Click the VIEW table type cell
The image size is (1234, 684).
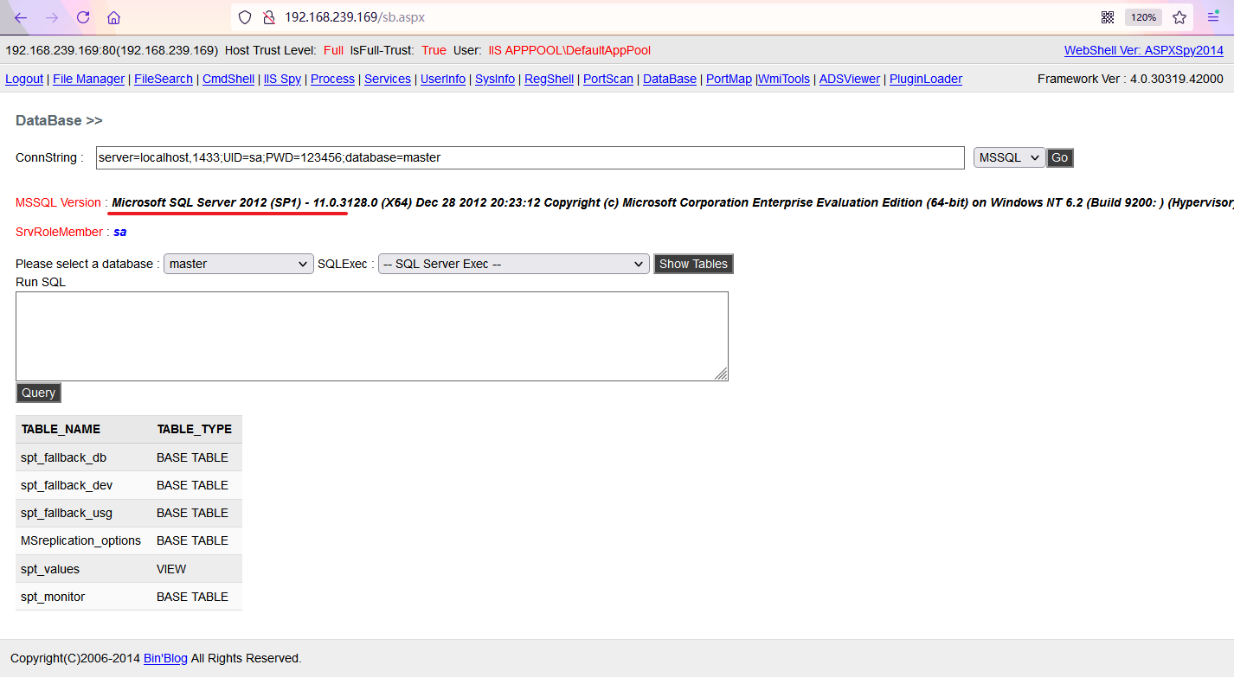[x=171, y=569]
